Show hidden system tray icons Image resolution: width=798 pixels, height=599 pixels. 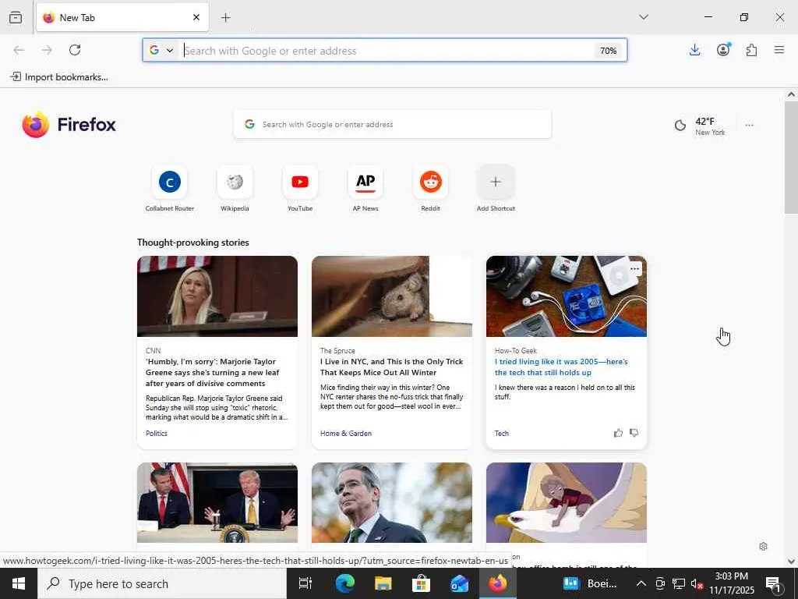(641, 583)
